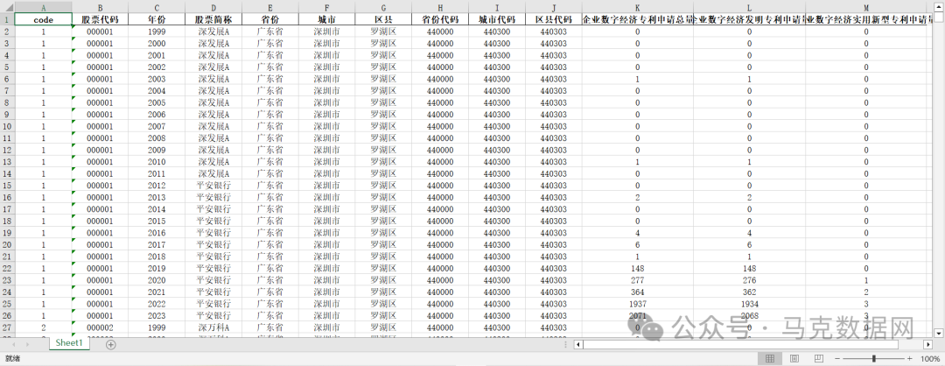The image size is (945, 366).
Task: Select the cell containing '277'
Action: [x=638, y=280]
